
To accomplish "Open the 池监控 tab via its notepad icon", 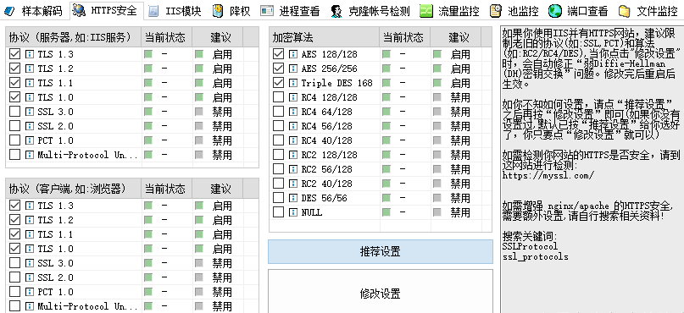I will [496, 11].
